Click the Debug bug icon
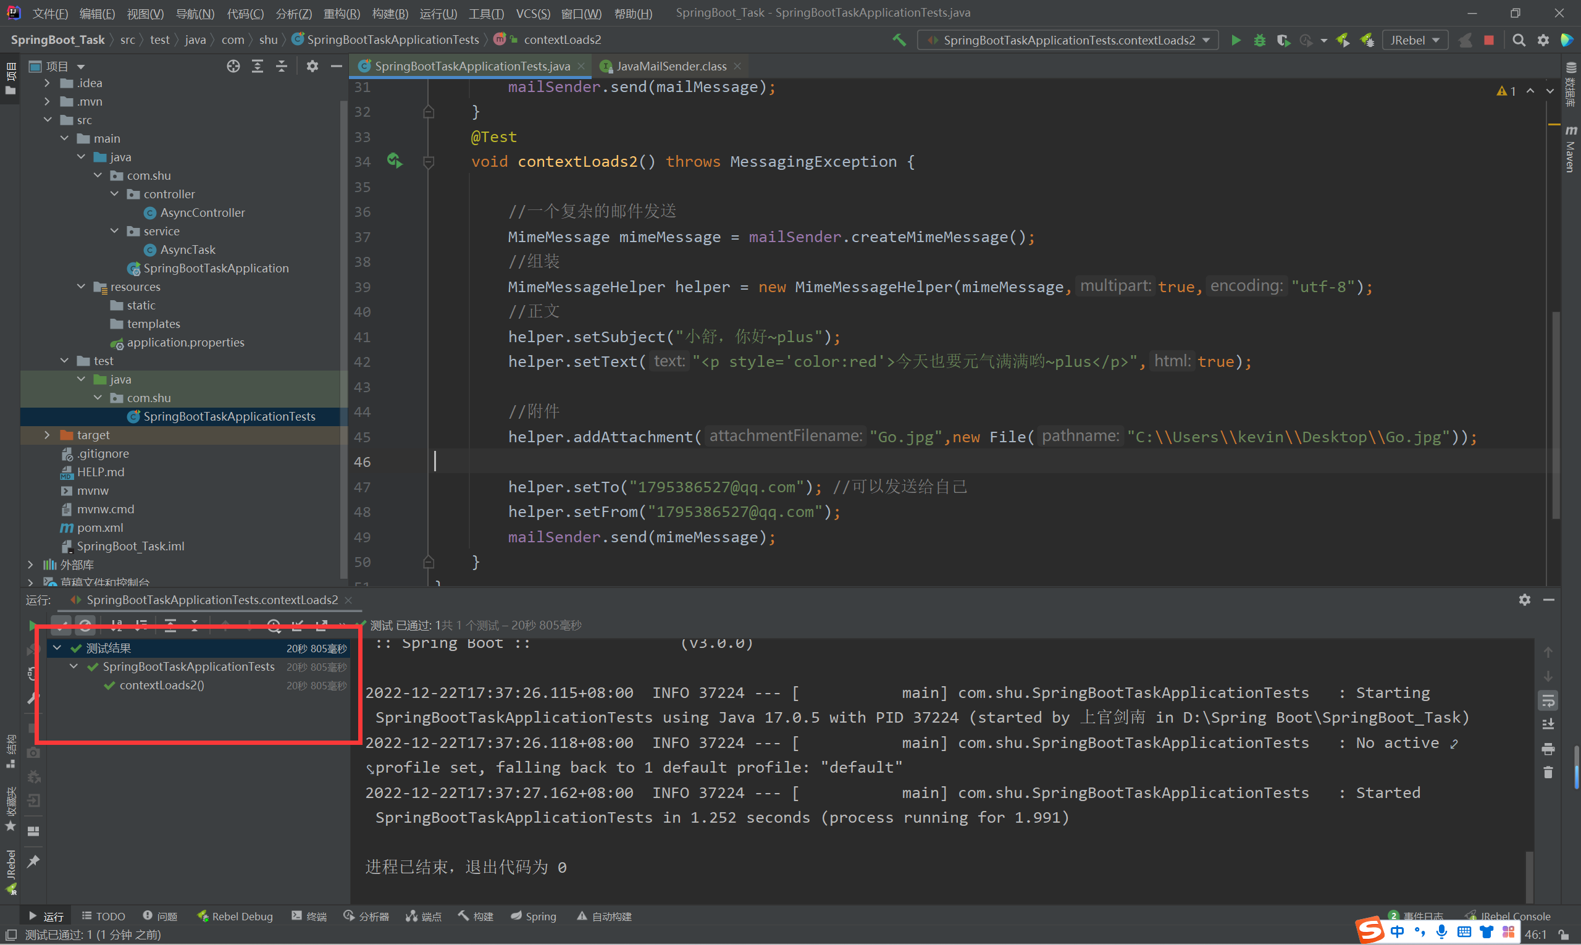This screenshot has height=945, width=1581. (1259, 40)
